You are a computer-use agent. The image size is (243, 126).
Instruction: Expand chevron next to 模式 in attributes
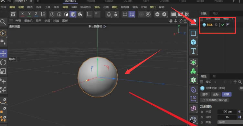point(215,82)
